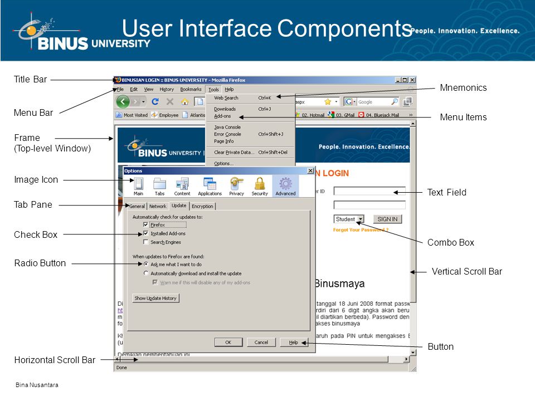This screenshot has height=401, width=535.
Task: Open the bookmark star dropdown arrow
Action: [x=336, y=101]
